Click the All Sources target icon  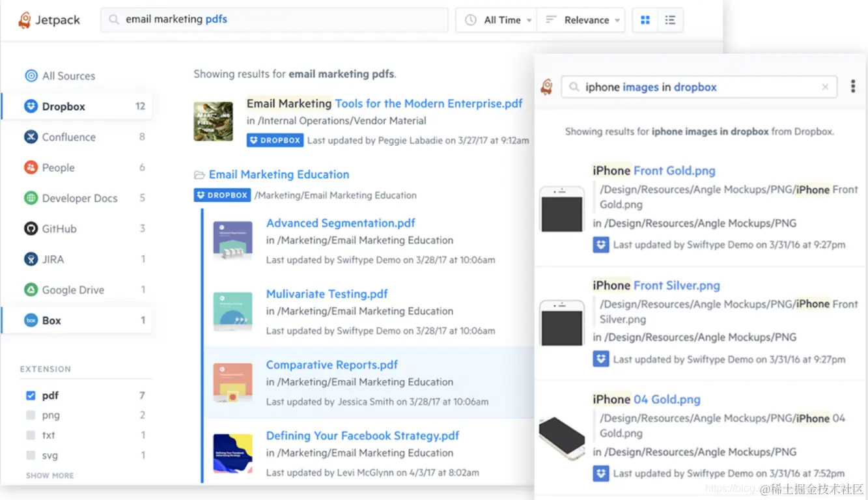(31, 76)
